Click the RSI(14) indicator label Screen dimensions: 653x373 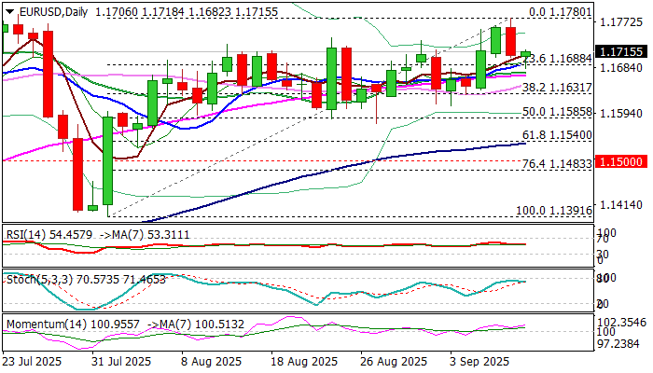pos(26,235)
